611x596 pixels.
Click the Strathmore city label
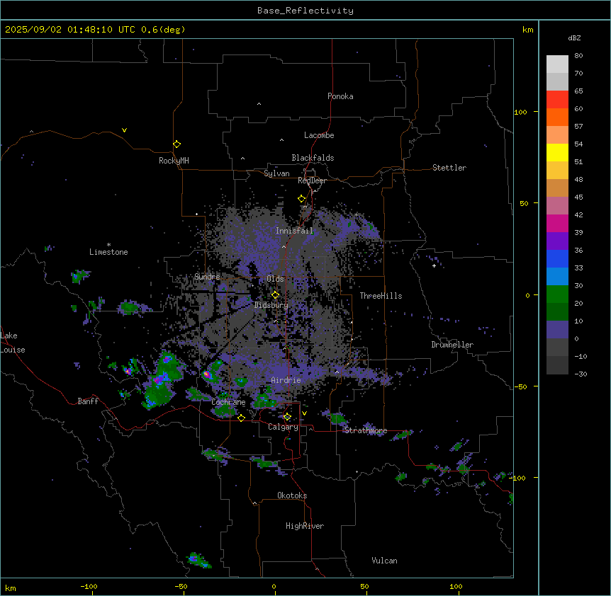(366, 430)
